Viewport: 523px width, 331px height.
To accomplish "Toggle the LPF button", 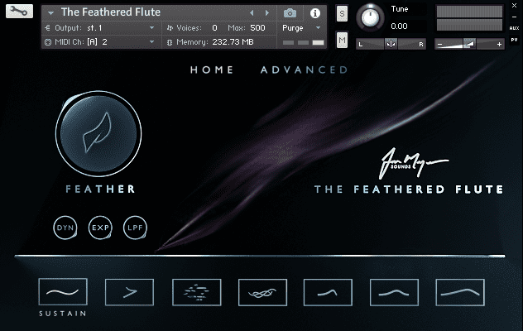I will tap(135, 228).
